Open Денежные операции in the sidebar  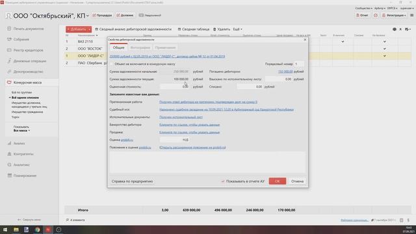[30, 61]
